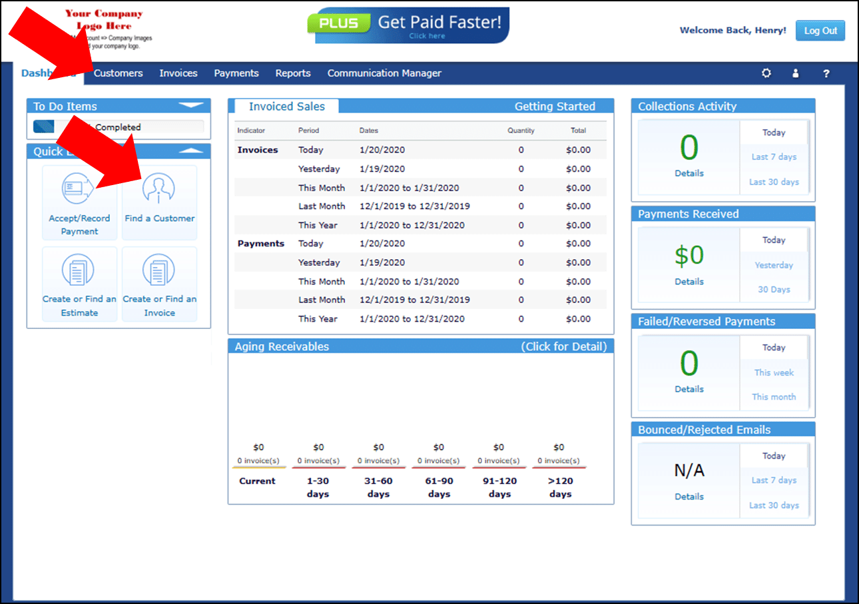Select Today in Failed/Reversed Payments
The height and width of the screenshot is (604, 859).
click(x=774, y=348)
